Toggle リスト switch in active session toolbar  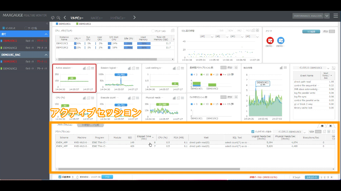(318, 132)
